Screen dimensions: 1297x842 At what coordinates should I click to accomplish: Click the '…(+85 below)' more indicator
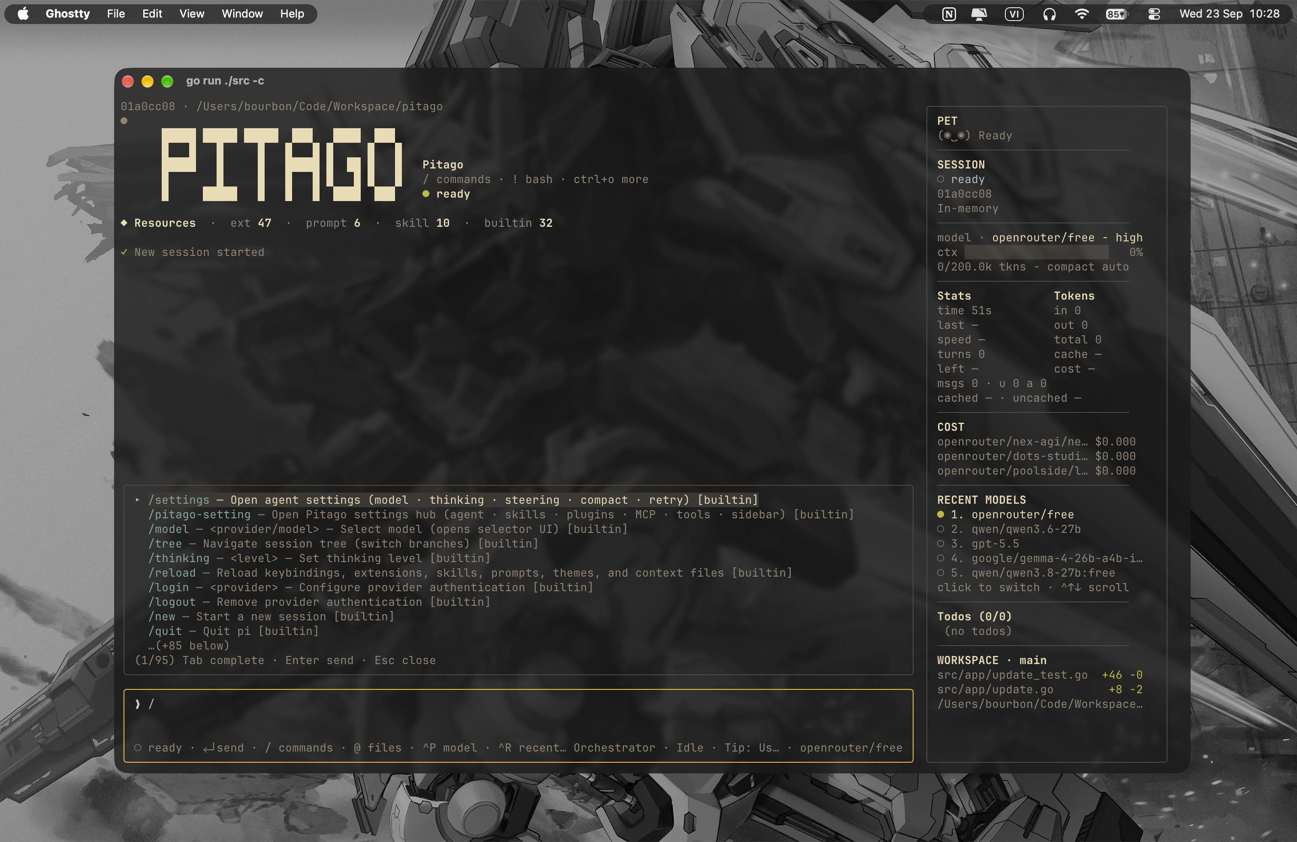(189, 646)
